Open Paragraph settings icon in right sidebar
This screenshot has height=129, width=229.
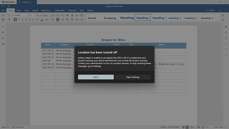coord(226,27)
